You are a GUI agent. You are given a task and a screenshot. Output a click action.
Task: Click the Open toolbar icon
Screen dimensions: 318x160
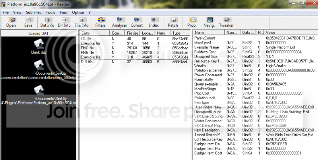11,22
